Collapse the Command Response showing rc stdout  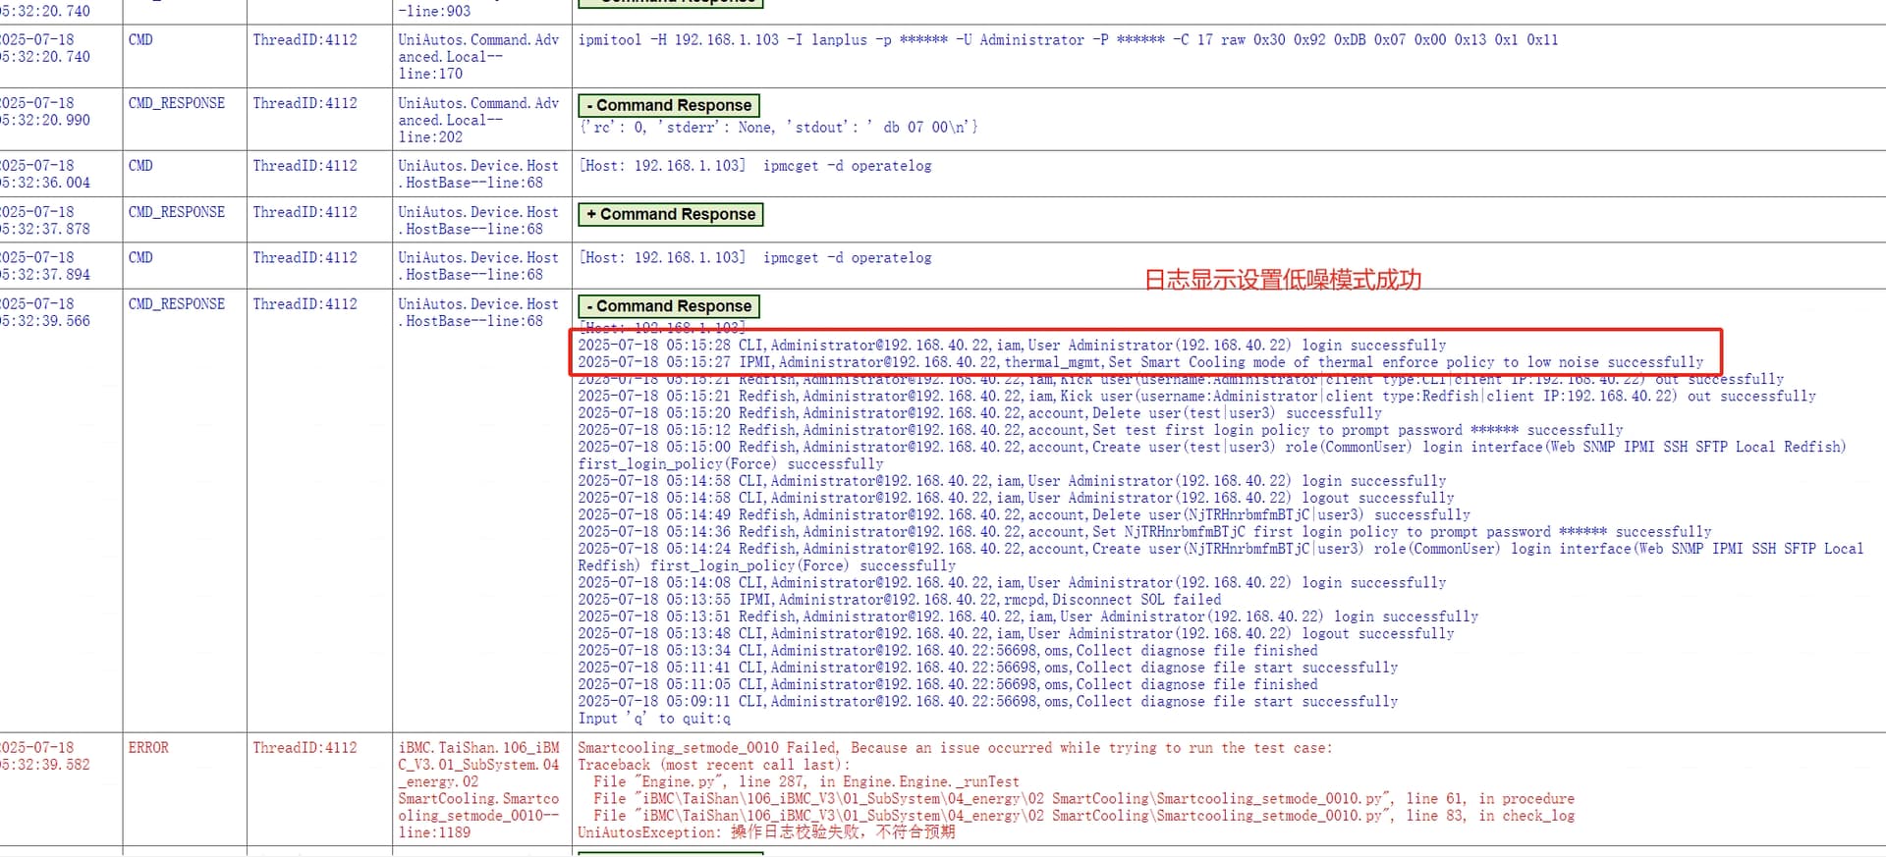pyautogui.click(x=668, y=105)
